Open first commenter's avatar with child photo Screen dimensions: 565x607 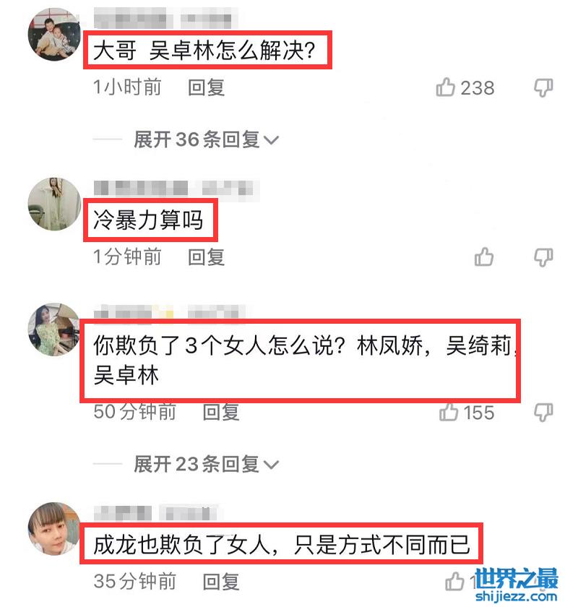pos(54,34)
